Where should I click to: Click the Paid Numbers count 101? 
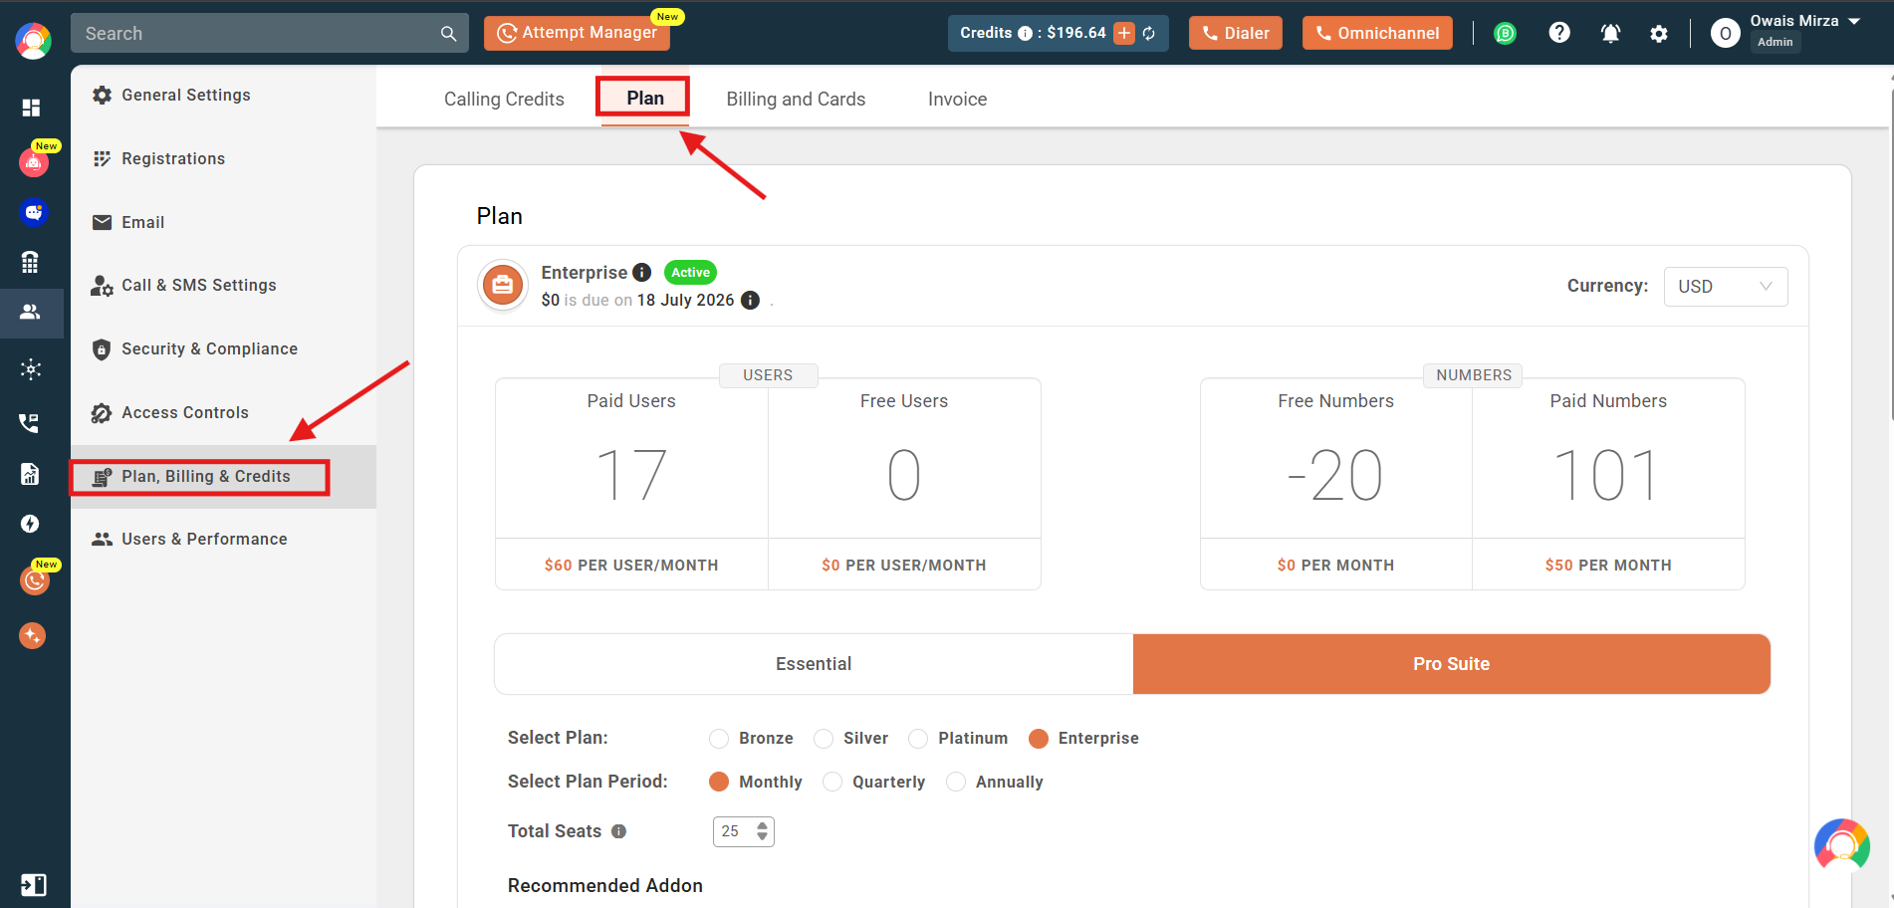click(x=1607, y=475)
